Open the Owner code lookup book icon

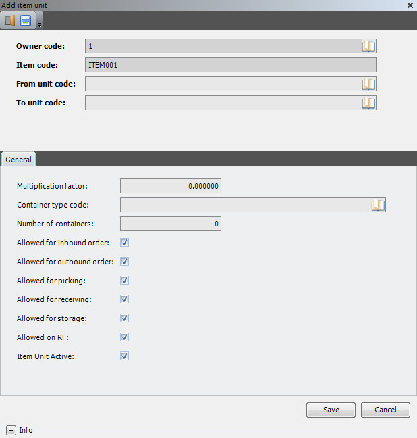click(368, 46)
